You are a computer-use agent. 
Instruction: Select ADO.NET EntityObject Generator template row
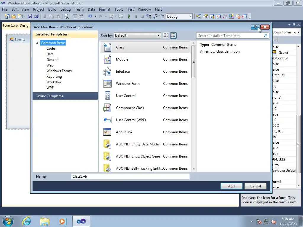click(146, 156)
